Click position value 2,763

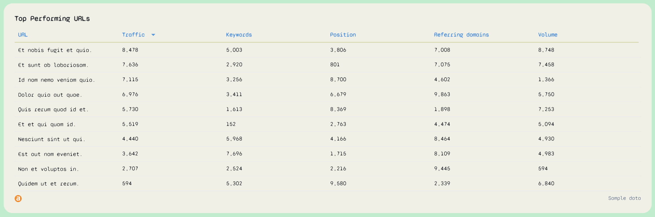pyautogui.click(x=338, y=124)
